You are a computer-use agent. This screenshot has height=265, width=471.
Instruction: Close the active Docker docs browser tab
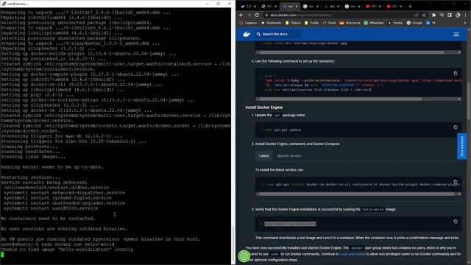[x=296, y=6]
